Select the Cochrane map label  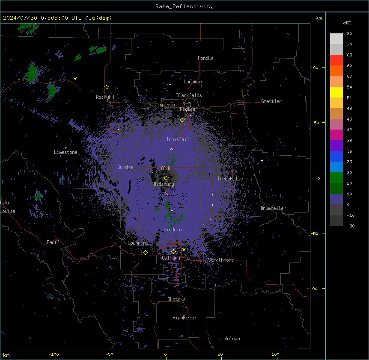tap(138, 243)
